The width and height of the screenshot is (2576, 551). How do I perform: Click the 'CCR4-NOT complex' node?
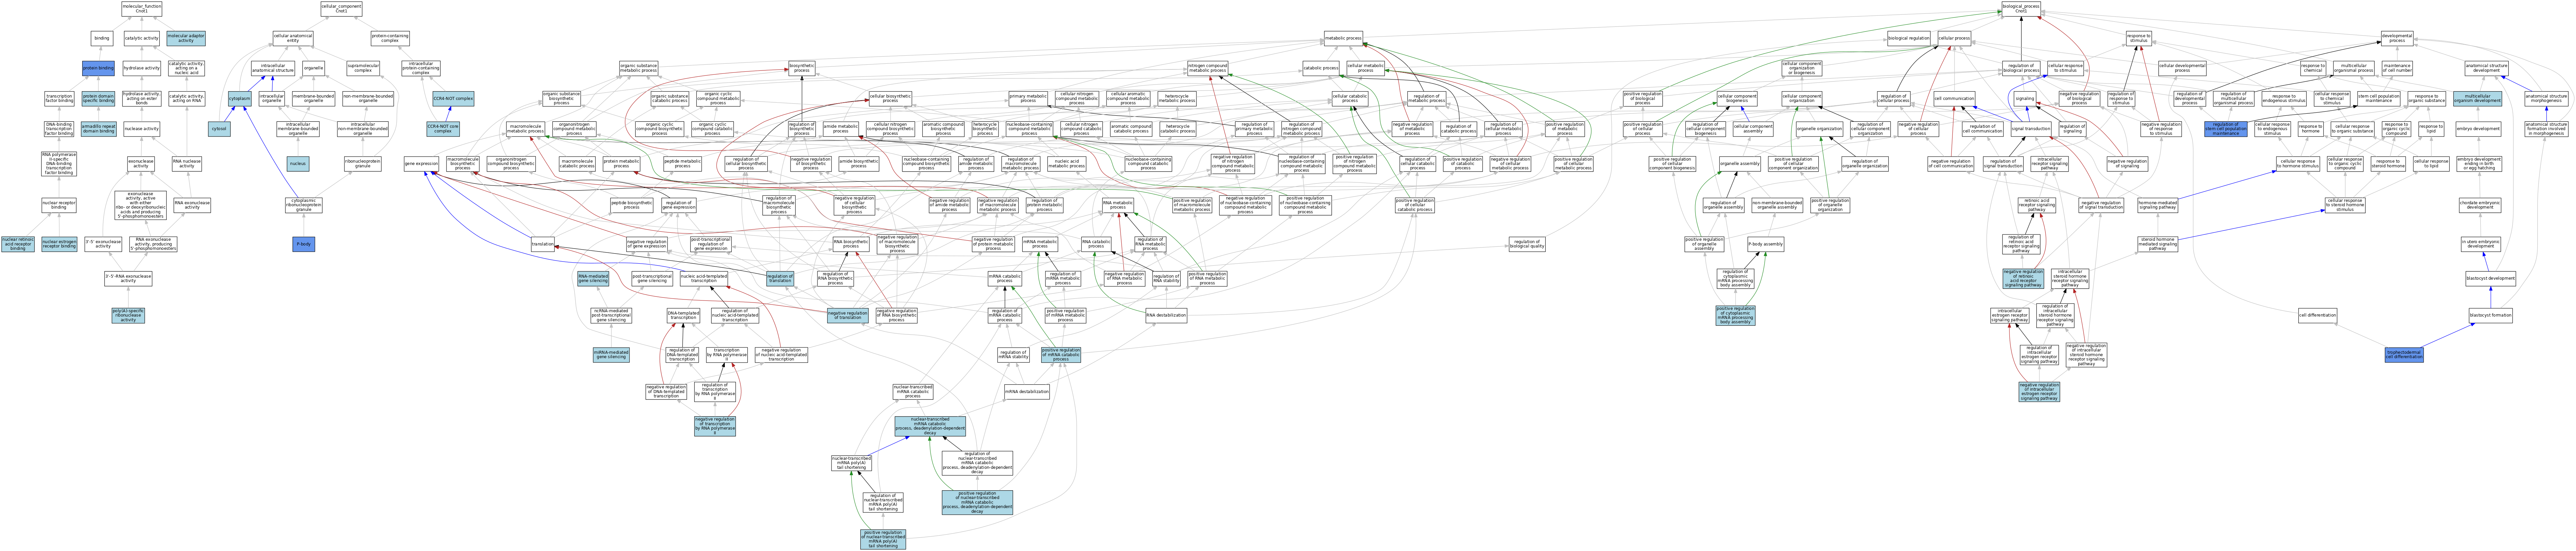(x=453, y=99)
